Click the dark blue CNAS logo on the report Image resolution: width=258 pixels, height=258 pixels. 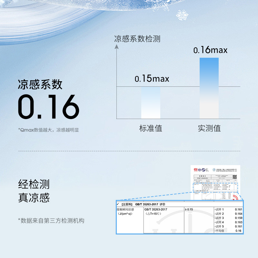203,170
